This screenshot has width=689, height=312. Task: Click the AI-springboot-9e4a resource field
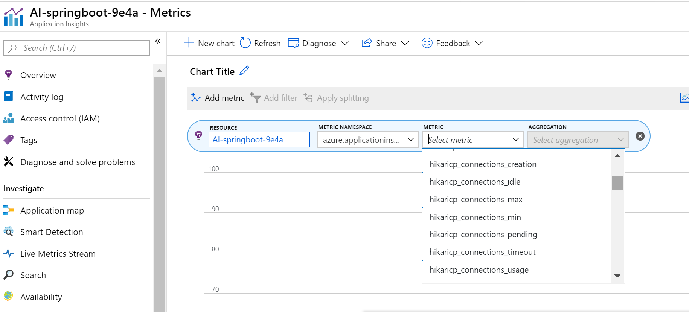[259, 139]
